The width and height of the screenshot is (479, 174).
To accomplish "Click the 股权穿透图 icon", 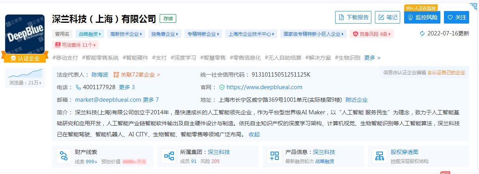I will point(380,156).
